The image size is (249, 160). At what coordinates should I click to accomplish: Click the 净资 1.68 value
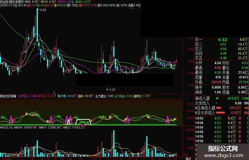pos(218,92)
